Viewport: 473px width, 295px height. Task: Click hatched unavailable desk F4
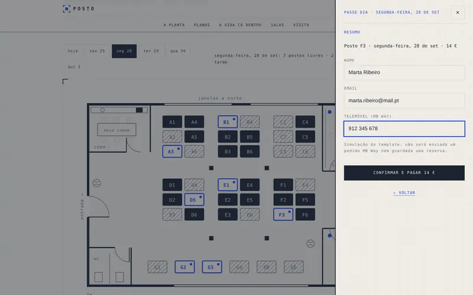click(305, 185)
